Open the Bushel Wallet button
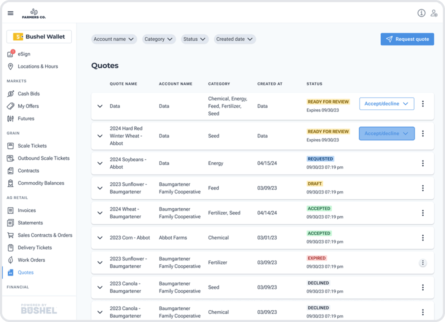Screen dimensions: 445x322 pyautogui.click(x=39, y=36)
